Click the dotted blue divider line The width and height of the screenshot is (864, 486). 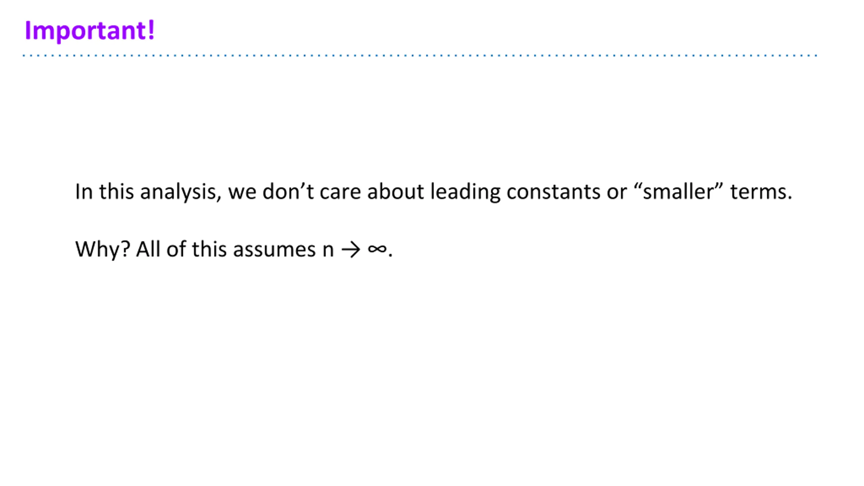(420, 55)
